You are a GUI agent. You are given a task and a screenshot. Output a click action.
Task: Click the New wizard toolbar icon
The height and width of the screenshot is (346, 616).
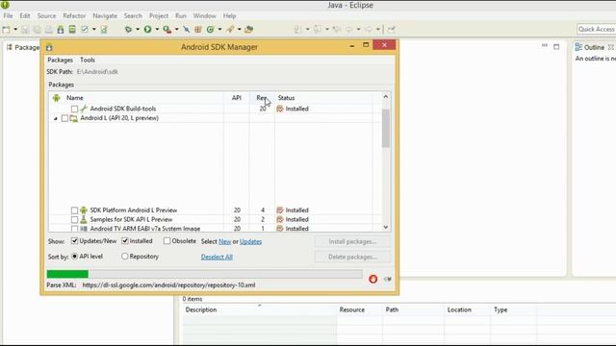coord(7,30)
